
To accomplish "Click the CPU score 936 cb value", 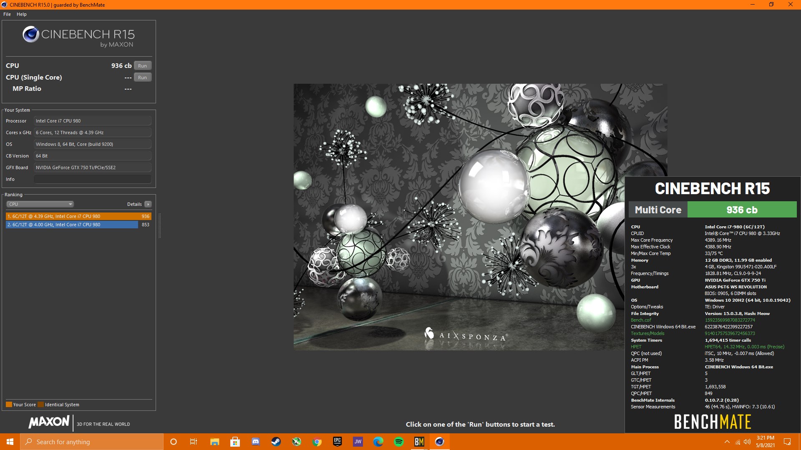I will pos(121,66).
